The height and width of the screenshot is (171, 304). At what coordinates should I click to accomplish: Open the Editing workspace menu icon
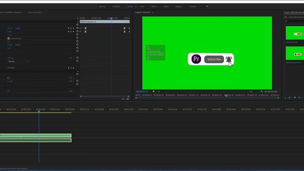pos(136,7)
